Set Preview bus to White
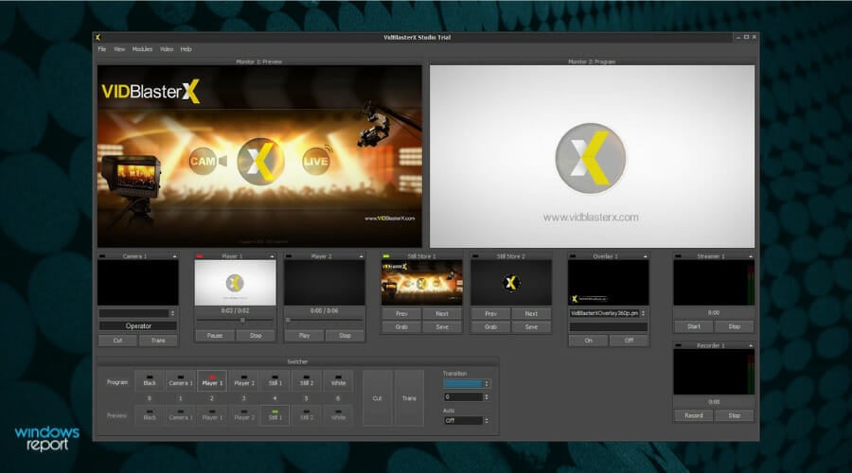 coord(338,415)
